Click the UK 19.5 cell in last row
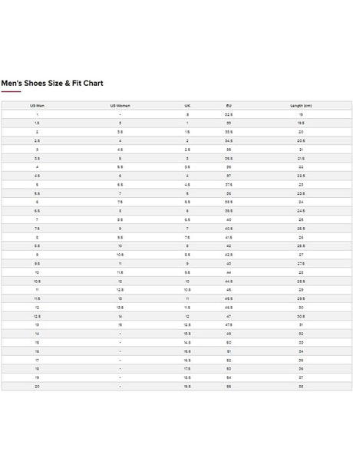353x471 pixels. [x=187, y=387]
